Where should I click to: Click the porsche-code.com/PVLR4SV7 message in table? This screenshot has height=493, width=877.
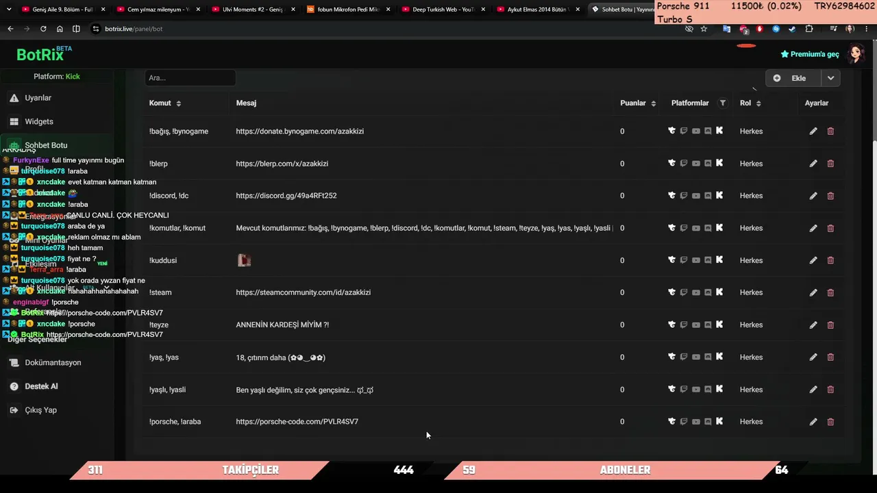tap(297, 422)
